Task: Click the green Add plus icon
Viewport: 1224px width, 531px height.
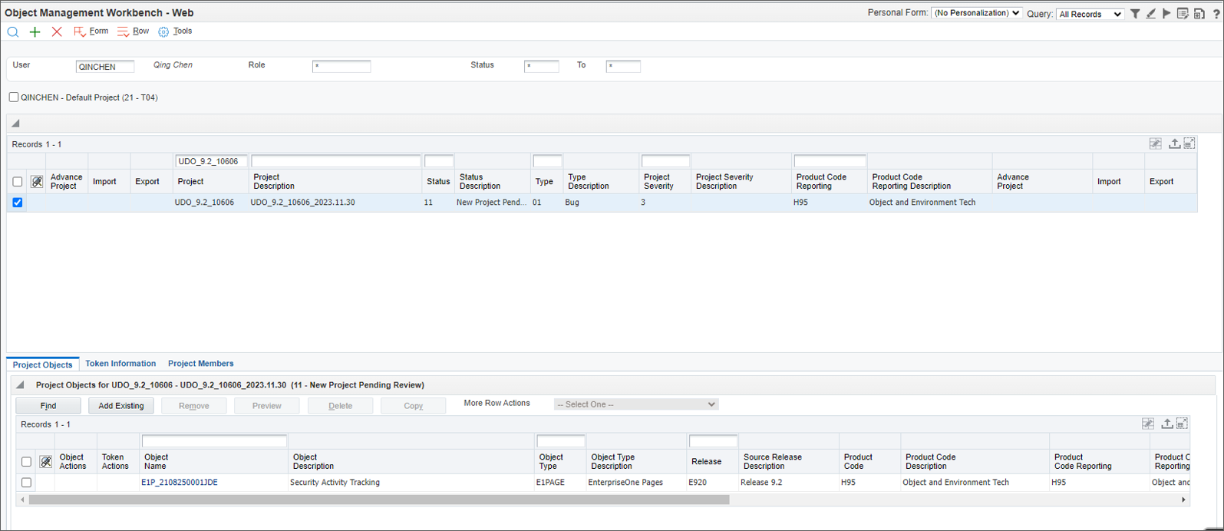Action: coord(35,31)
